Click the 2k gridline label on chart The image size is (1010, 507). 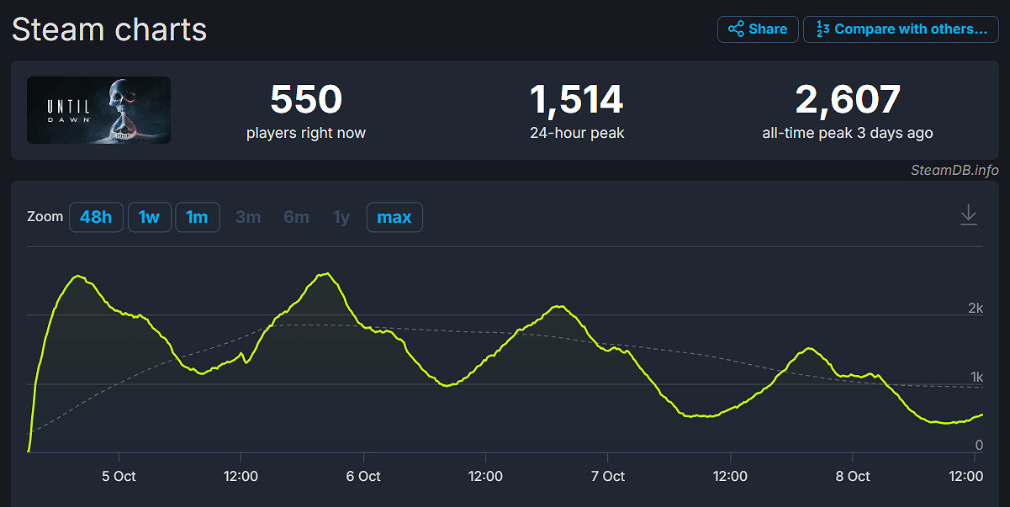(975, 308)
